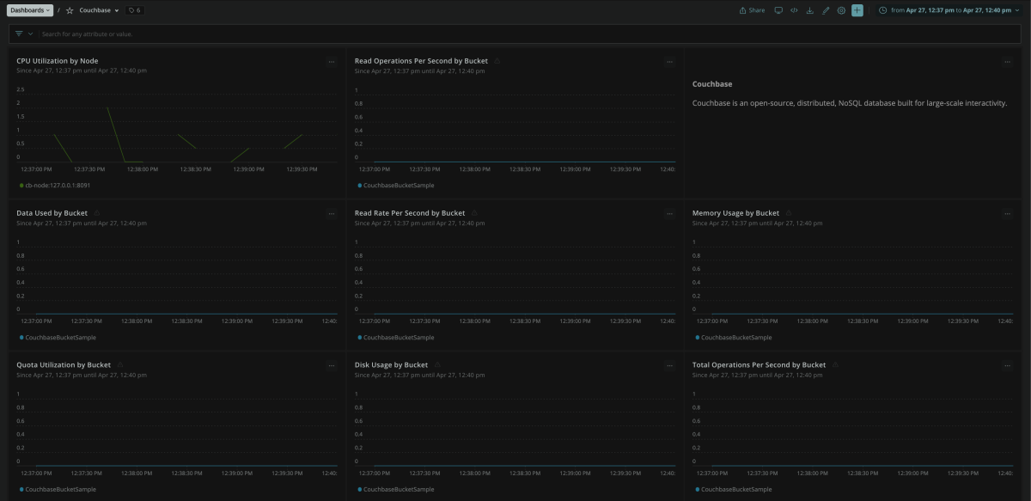Click the CPU Utilization by Node title
The width and height of the screenshot is (1031, 501).
[58, 61]
